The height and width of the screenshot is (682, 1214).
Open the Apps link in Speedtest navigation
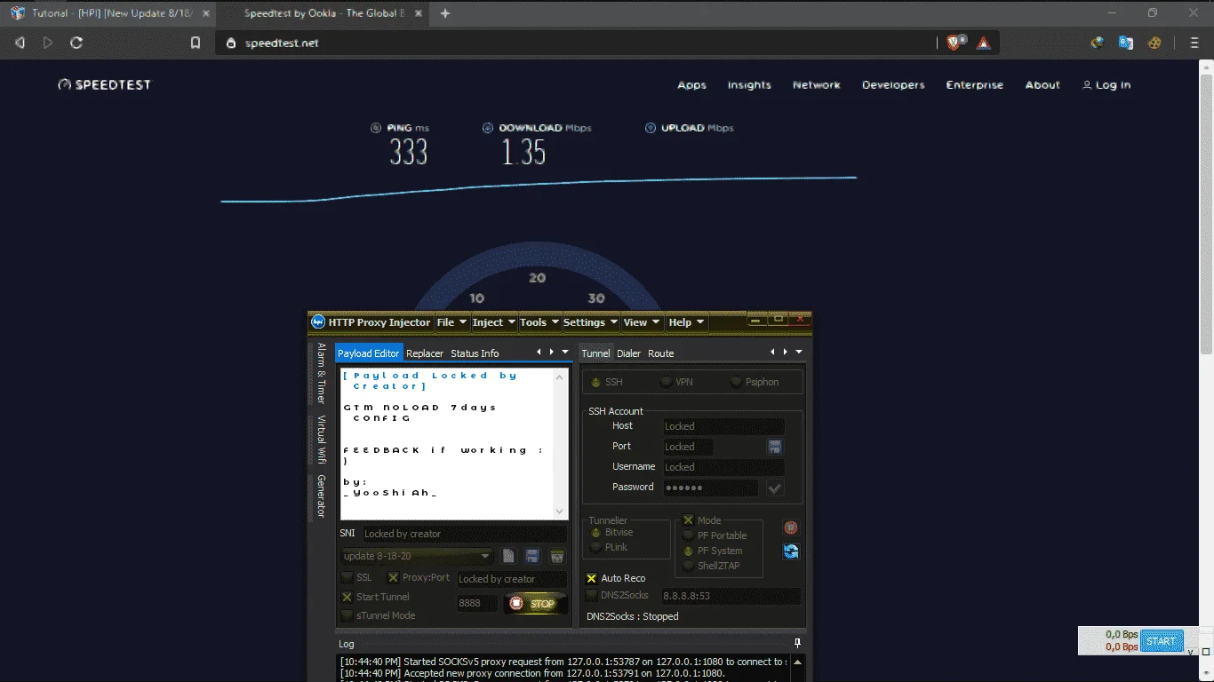(x=691, y=85)
